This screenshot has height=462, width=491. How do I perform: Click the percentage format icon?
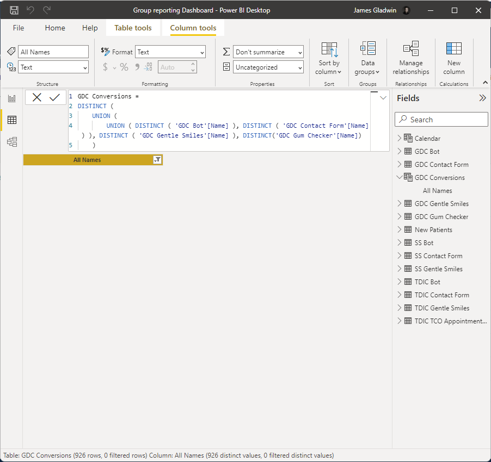[124, 67]
